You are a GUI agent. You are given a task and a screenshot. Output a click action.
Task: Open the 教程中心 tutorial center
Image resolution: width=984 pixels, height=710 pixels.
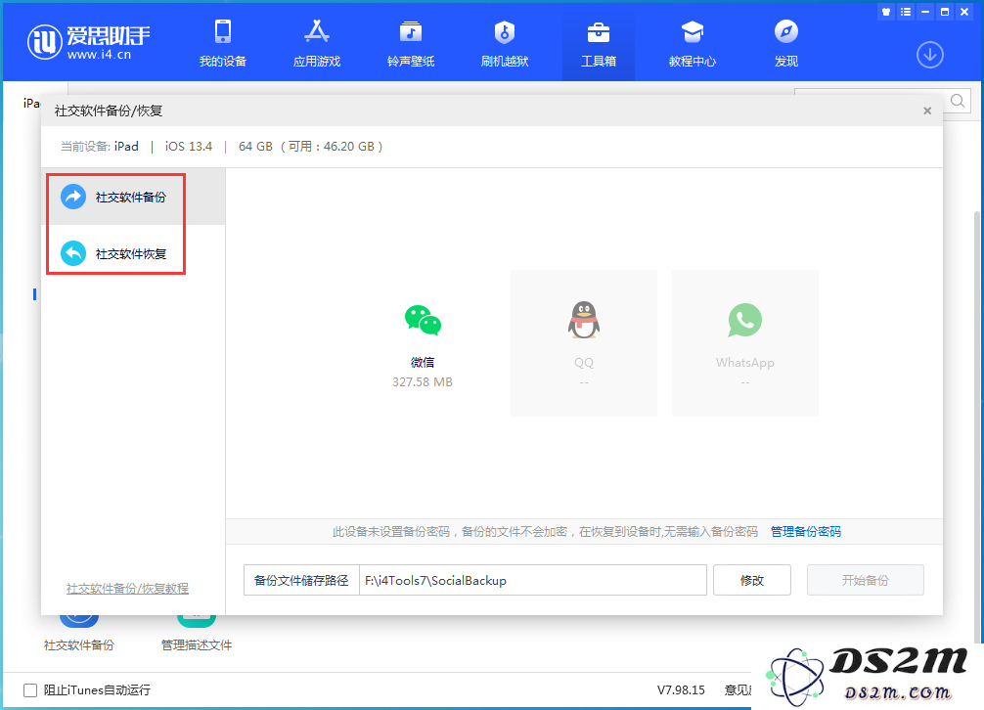[x=693, y=43]
